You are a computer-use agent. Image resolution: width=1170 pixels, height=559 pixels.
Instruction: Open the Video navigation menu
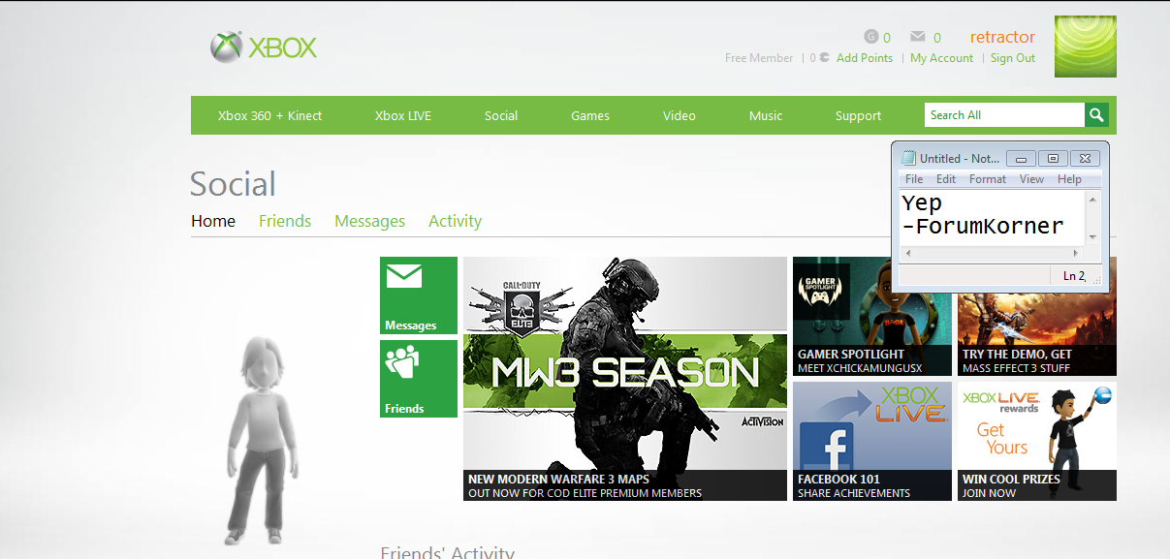(x=680, y=115)
